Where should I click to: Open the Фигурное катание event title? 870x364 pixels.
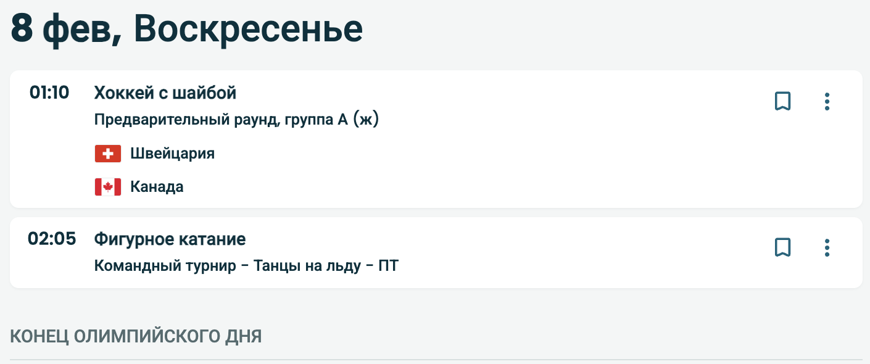coord(170,239)
